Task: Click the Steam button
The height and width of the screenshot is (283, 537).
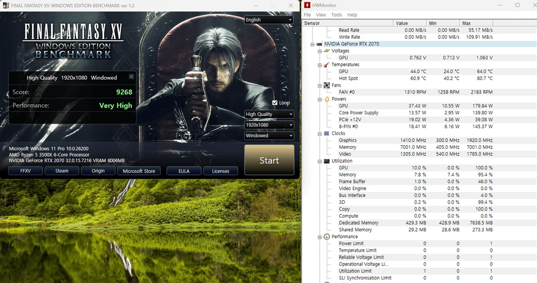Action: pyautogui.click(x=62, y=171)
